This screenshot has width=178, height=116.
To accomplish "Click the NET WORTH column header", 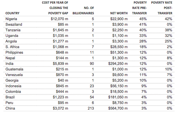I will [x=119, y=13].
